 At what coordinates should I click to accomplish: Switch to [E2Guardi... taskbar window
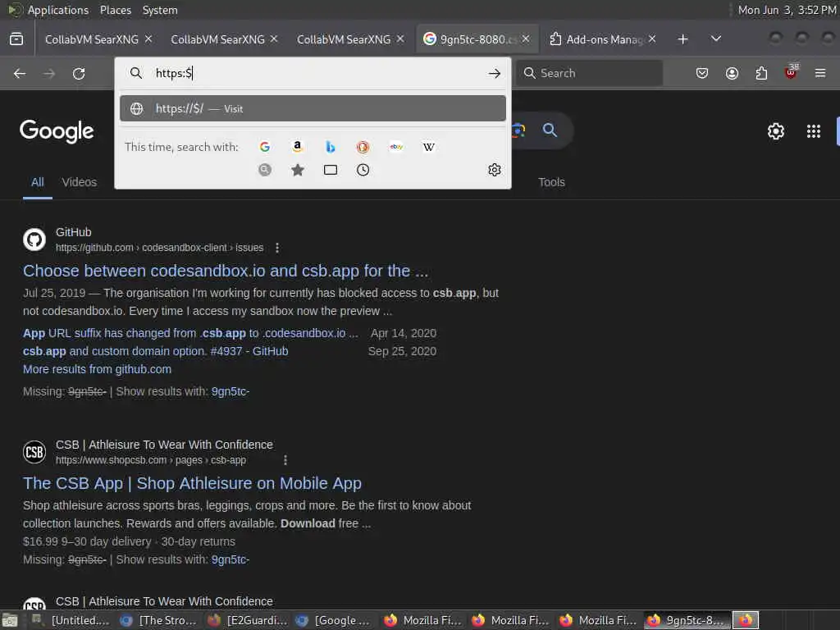(x=246, y=620)
